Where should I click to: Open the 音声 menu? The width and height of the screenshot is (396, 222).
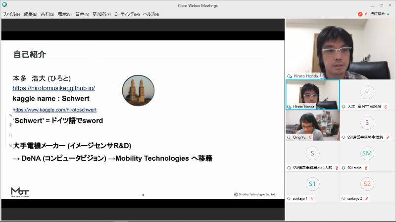click(82, 14)
